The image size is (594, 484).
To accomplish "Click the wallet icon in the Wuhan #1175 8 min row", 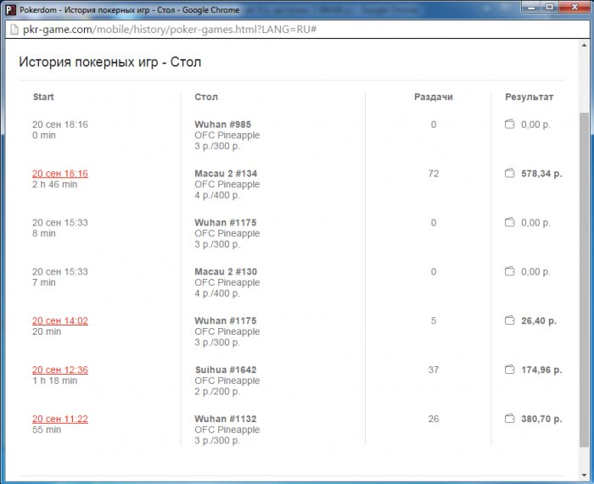I will click(x=509, y=222).
